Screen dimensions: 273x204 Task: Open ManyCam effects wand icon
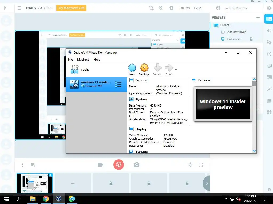click(x=269, y=89)
